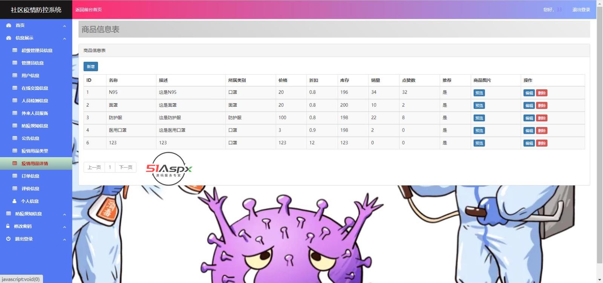This screenshot has width=603, height=283.
Task: Preview the image for 防护服
Action: pyautogui.click(x=479, y=118)
